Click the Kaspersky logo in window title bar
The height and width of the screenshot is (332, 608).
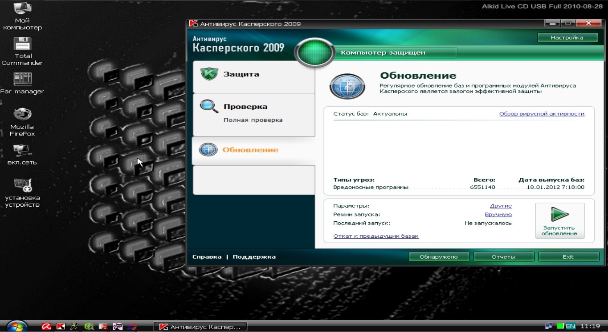click(193, 24)
